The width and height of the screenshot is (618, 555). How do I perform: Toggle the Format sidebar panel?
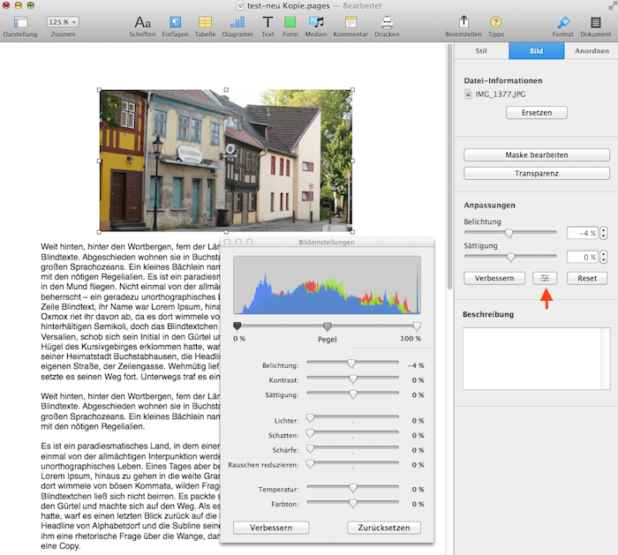tap(562, 22)
